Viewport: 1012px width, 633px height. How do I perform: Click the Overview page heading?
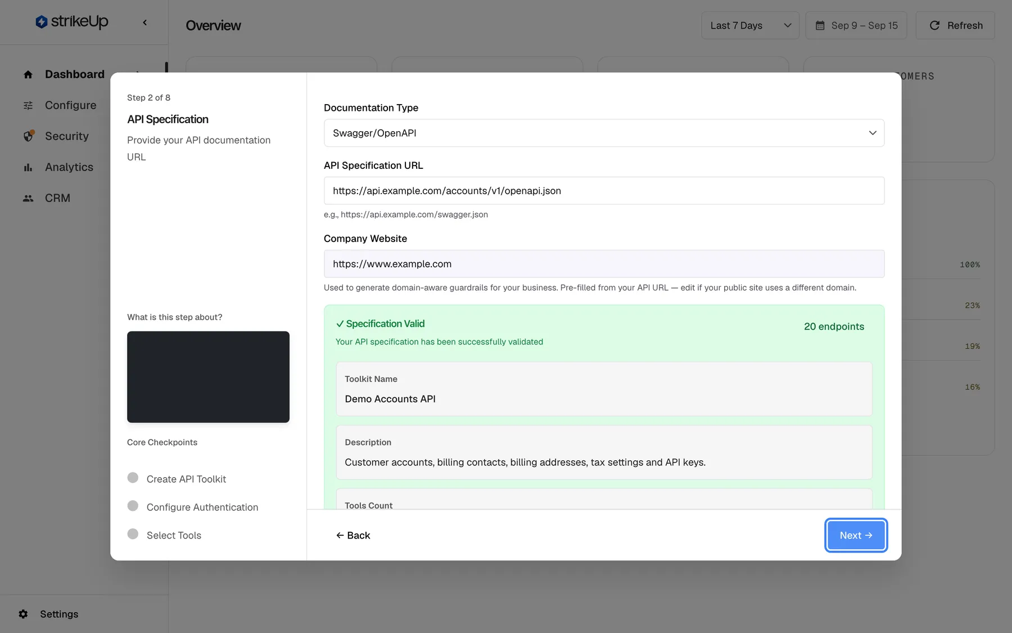click(213, 25)
